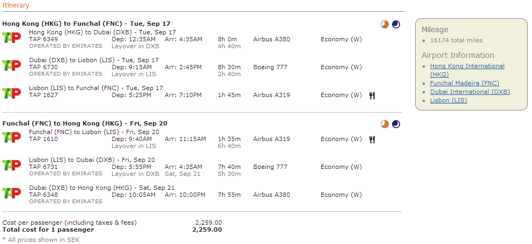Screen dimensions: 532x244
Task: Click the Hong Kong to Funchal trip header
Action: pos(86,24)
